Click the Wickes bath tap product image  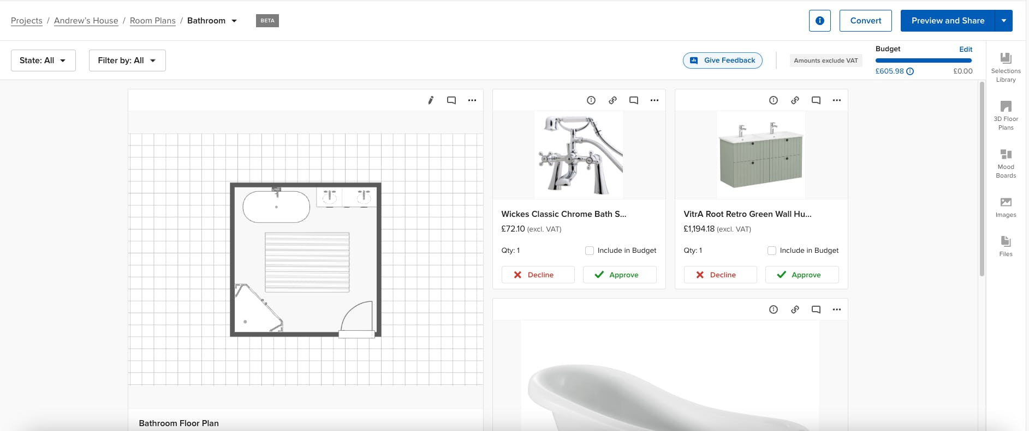[579, 155]
